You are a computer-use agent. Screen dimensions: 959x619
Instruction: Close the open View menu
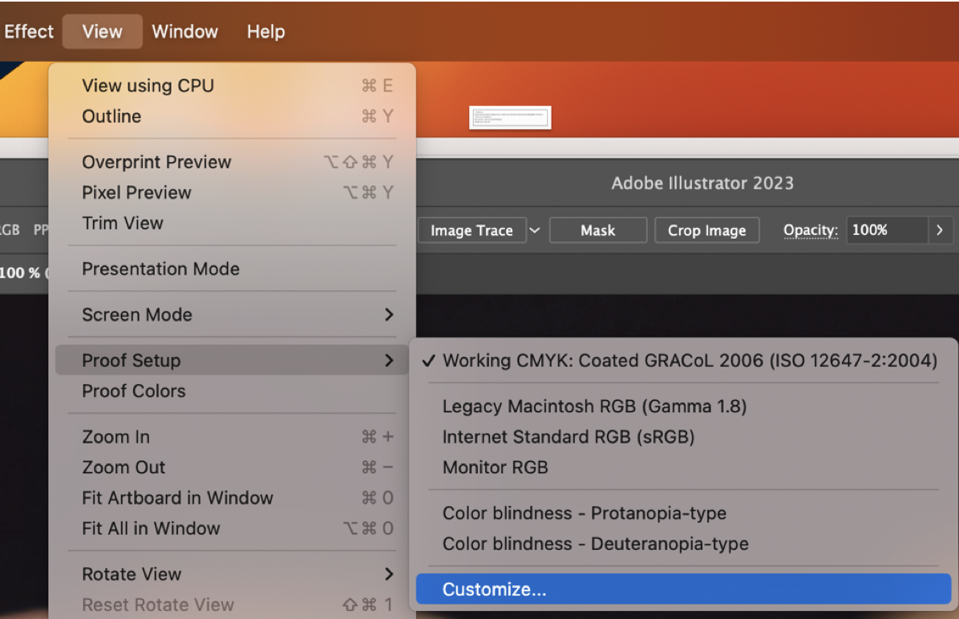pyautogui.click(x=102, y=31)
